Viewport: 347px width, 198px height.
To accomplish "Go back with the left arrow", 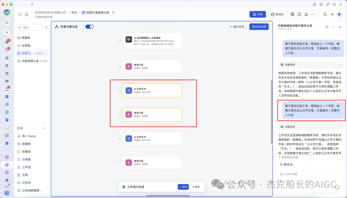I will point(19,4).
